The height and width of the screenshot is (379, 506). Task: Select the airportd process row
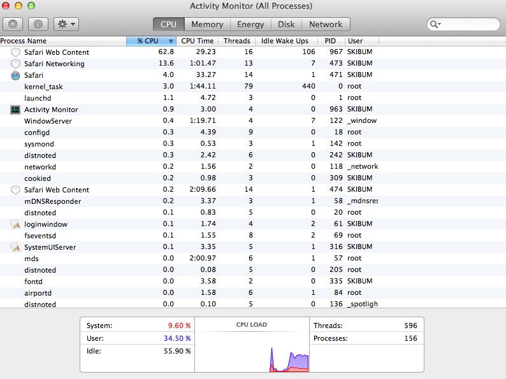[253, 293]
